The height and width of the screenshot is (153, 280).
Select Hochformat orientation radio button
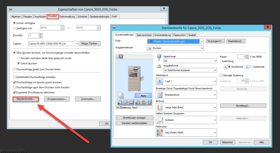pyautogui.click(x=229, y=67)
